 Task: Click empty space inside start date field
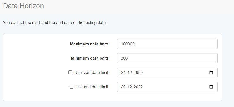pos(176,73)
